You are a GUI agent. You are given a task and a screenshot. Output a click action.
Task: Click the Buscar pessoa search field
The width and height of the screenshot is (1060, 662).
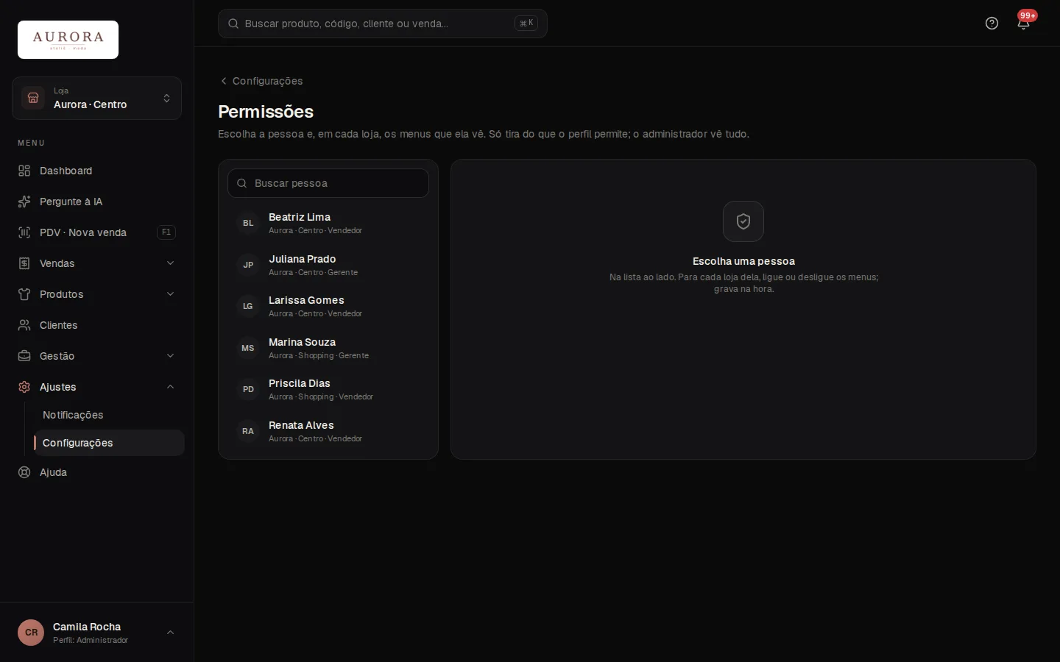click(328, 183)
